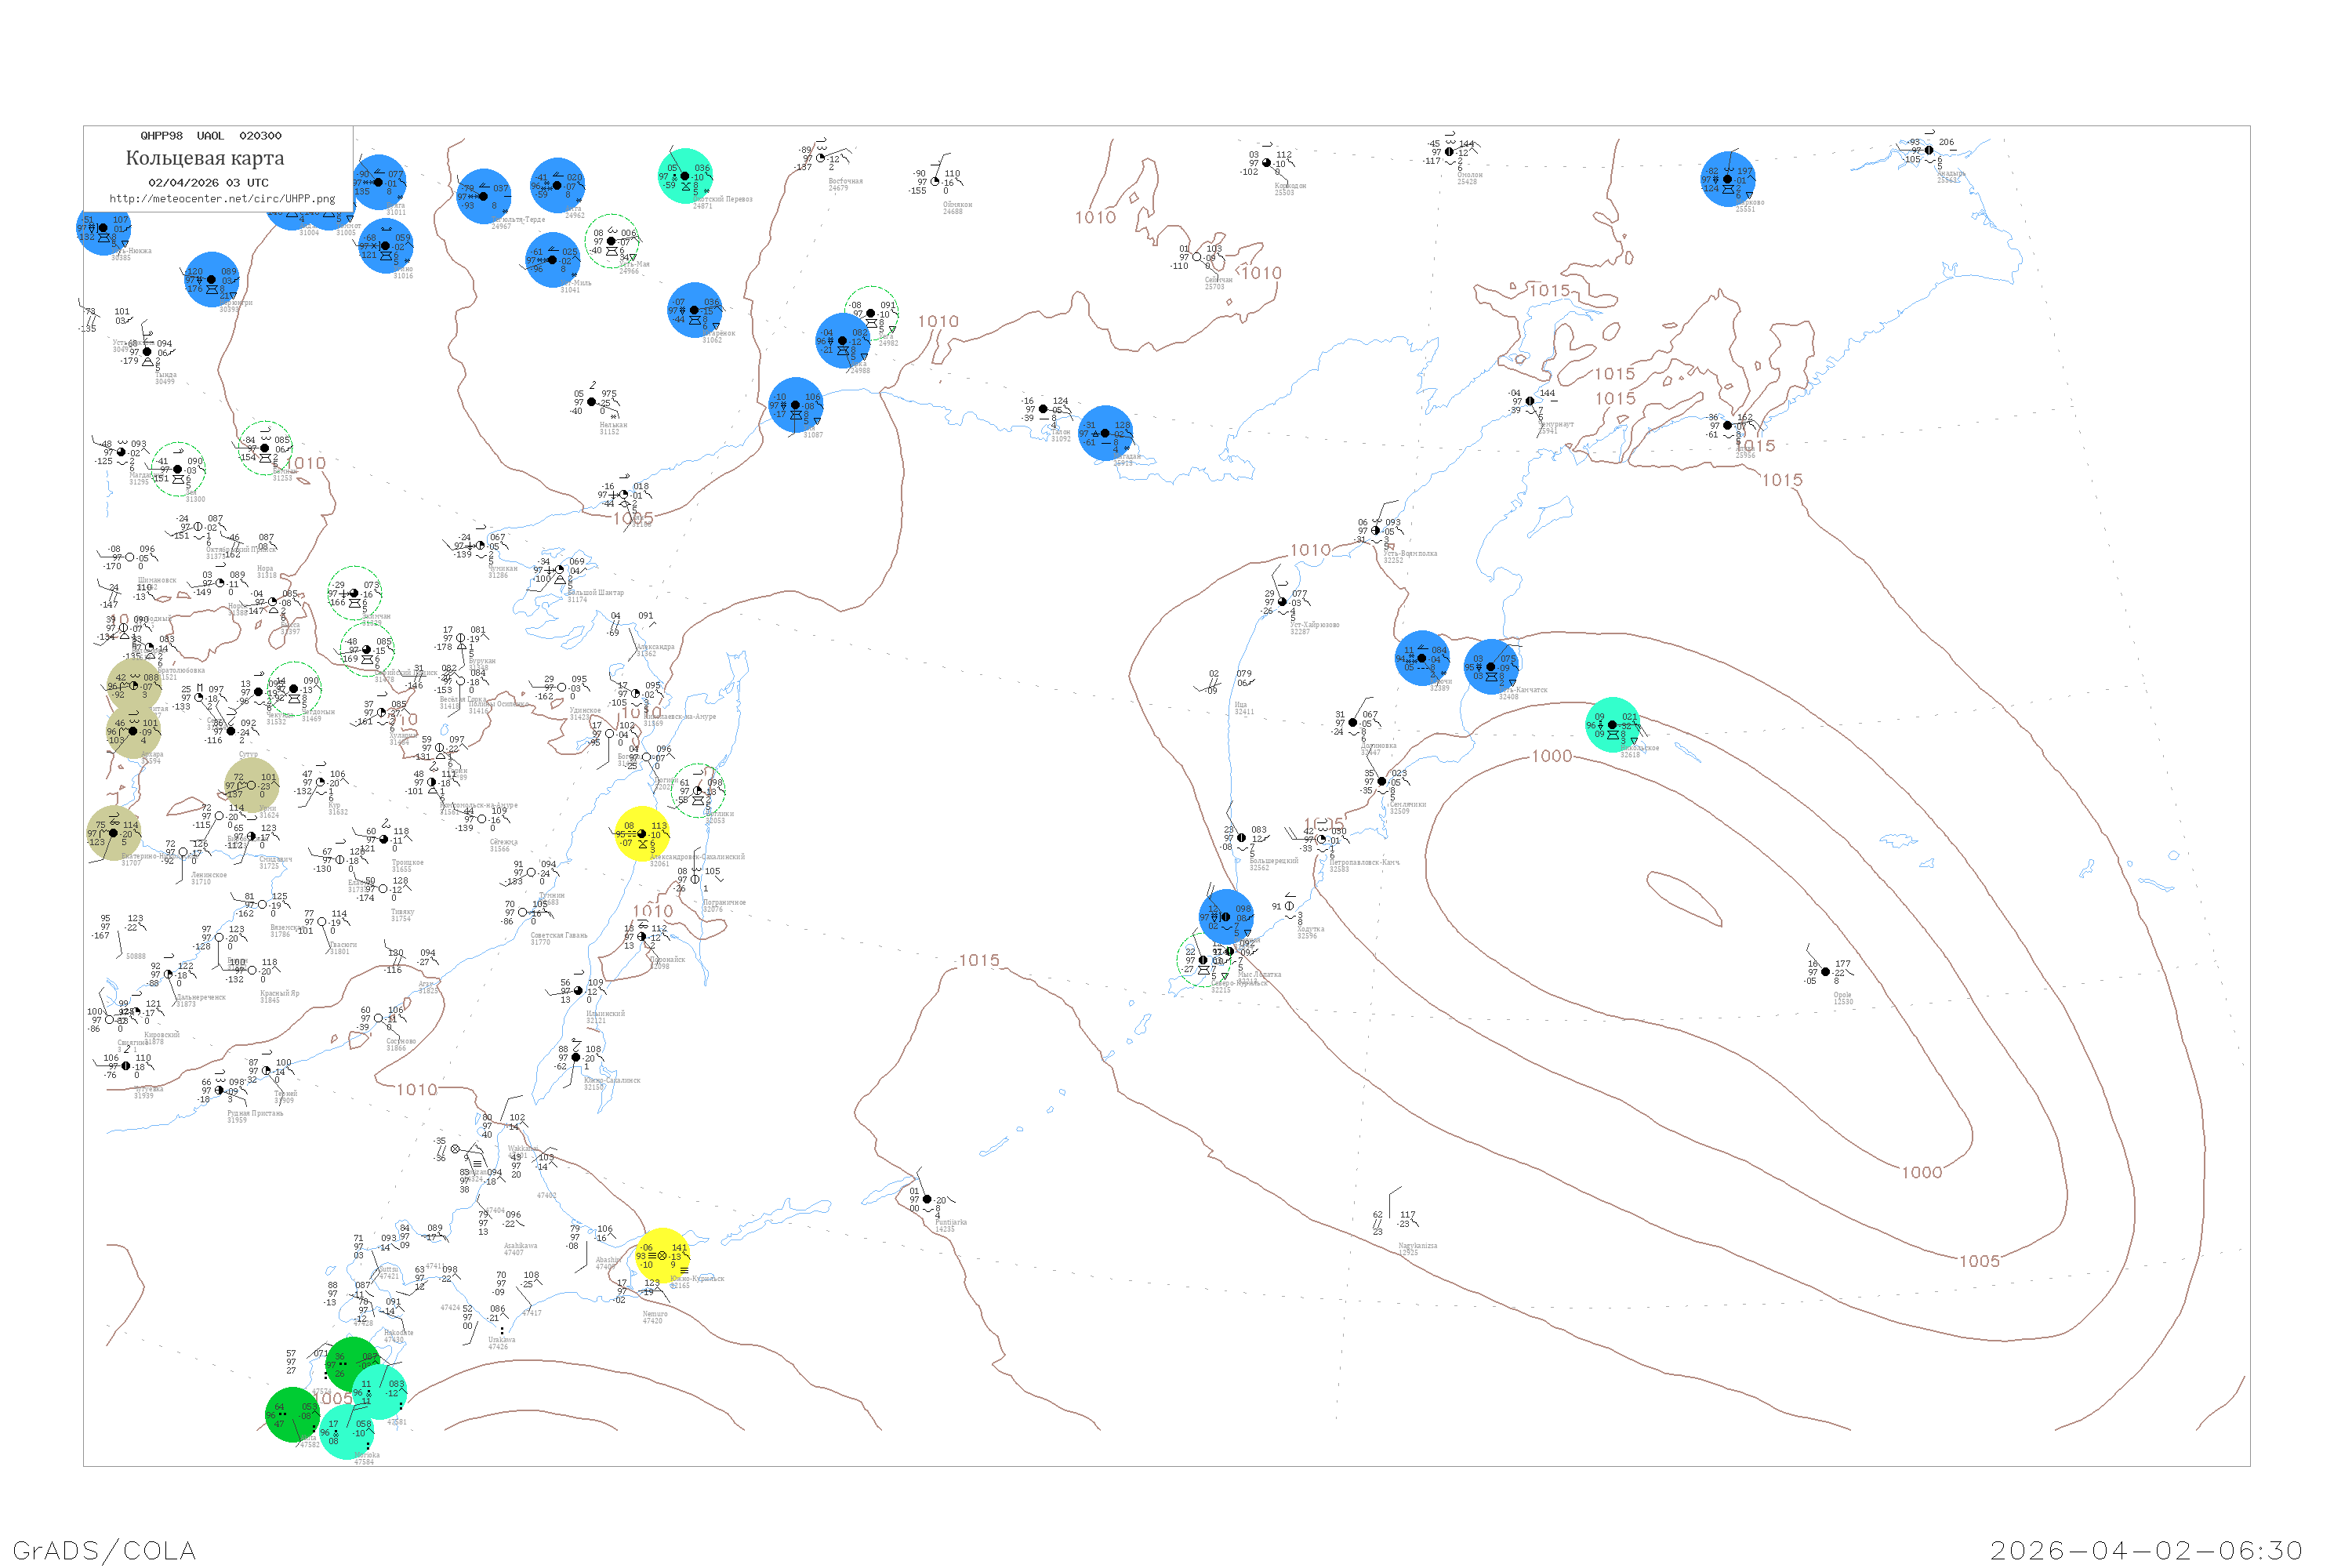Open the meteocenter.net UHPP.png URL text

pyautogui.click(x=222, y=199)
